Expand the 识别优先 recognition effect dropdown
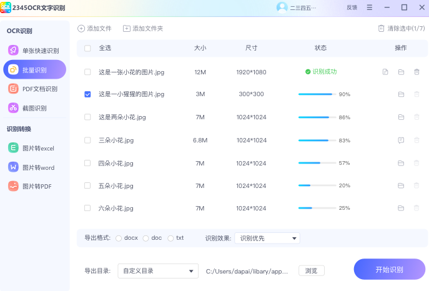 [x=267, y=238]
